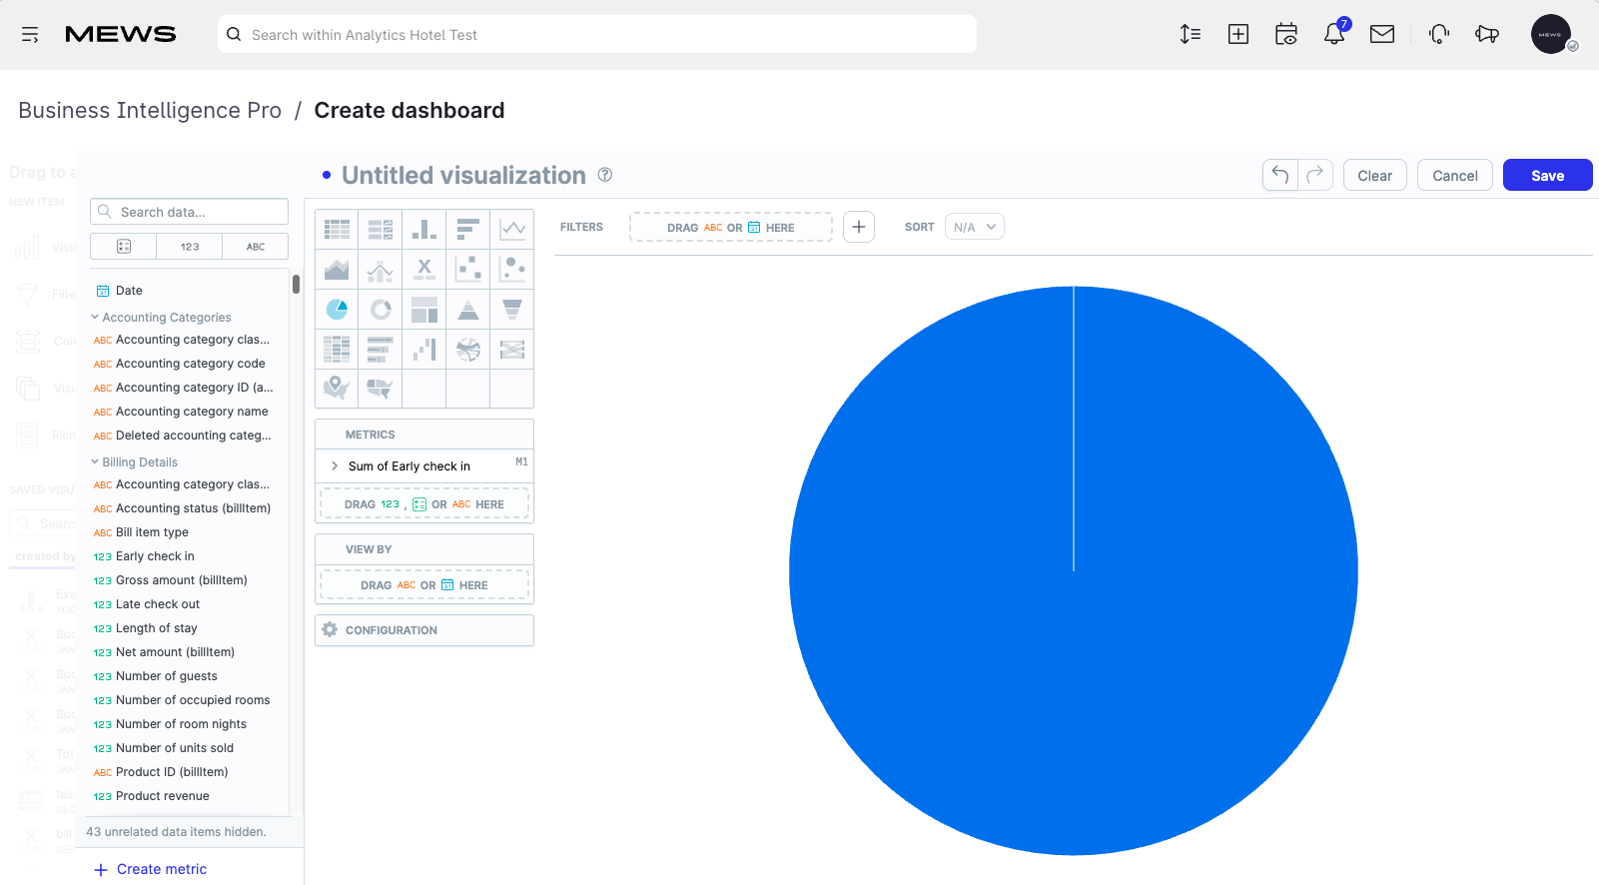
Task: Expand the Configuration section
Action: 424,630
